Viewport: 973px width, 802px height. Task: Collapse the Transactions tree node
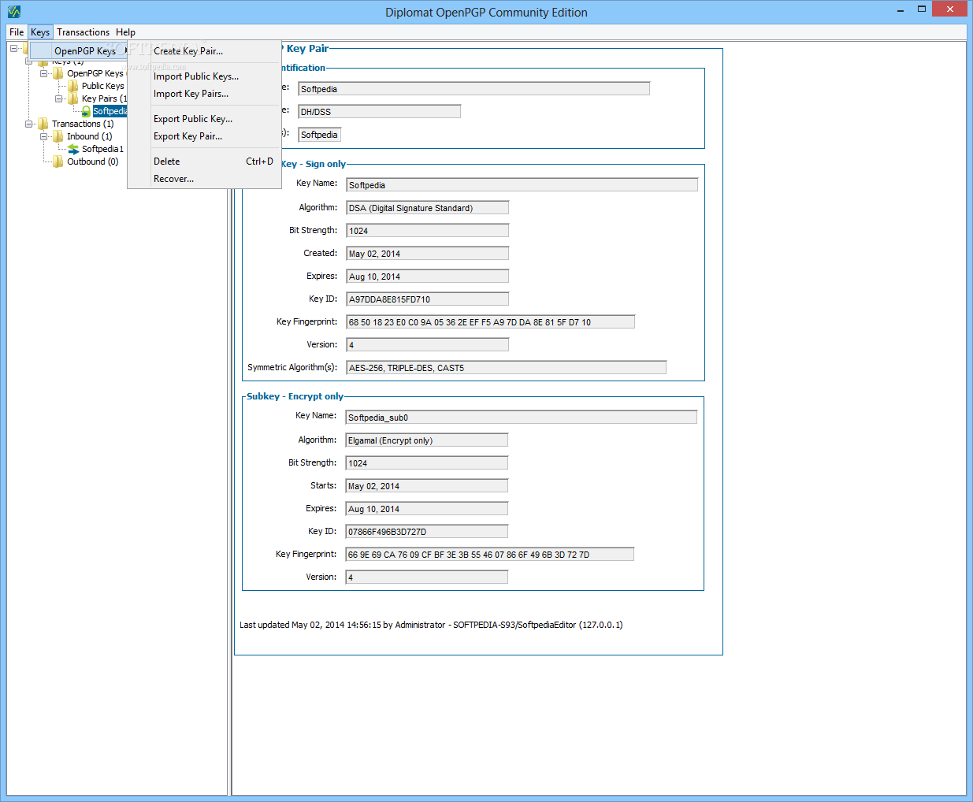(28, 124)
